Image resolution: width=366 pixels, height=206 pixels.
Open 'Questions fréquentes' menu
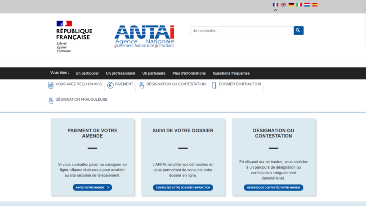(231, 73)
